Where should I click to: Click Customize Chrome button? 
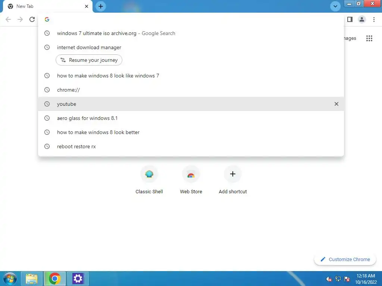[345, 260]
